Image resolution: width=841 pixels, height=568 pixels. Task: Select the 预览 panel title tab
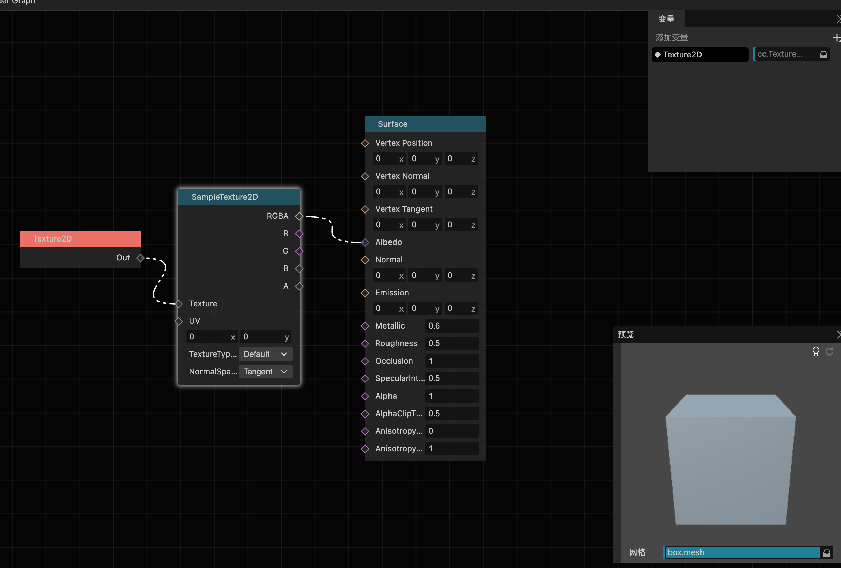tap(626, 334)
